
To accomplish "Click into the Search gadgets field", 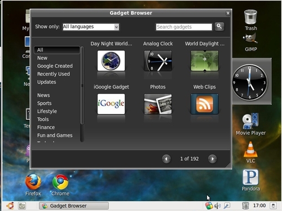I will [x=184, y=27].
